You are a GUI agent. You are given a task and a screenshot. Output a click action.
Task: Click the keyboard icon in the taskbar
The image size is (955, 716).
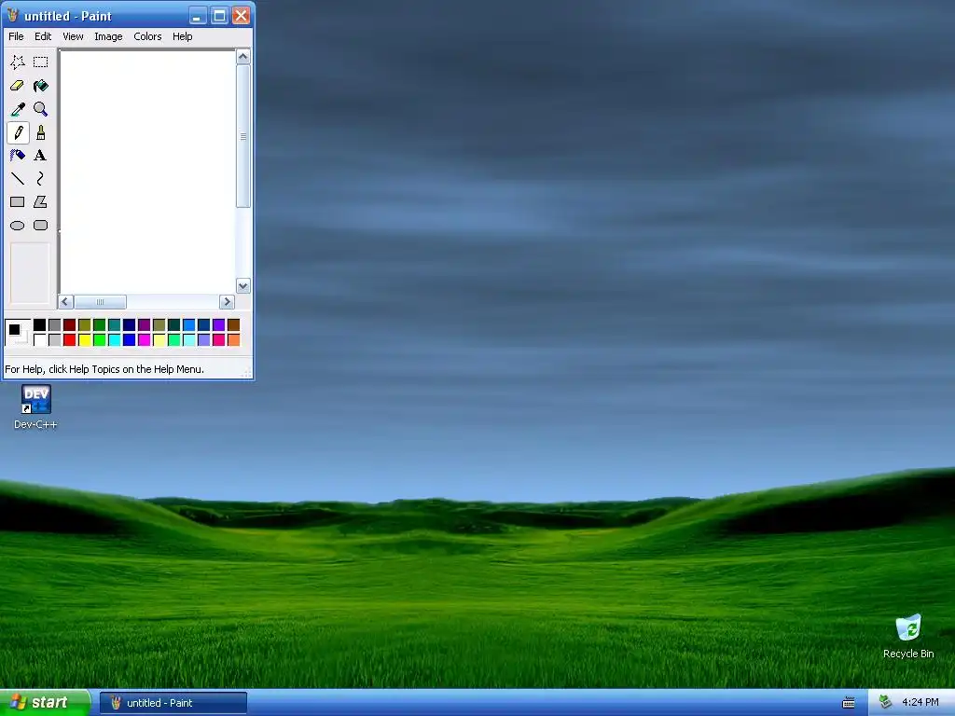(849, 703)
